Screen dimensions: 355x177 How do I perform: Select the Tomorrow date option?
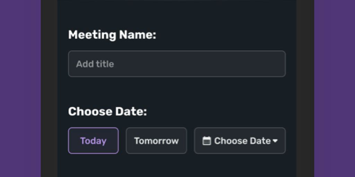click(156, 141)
